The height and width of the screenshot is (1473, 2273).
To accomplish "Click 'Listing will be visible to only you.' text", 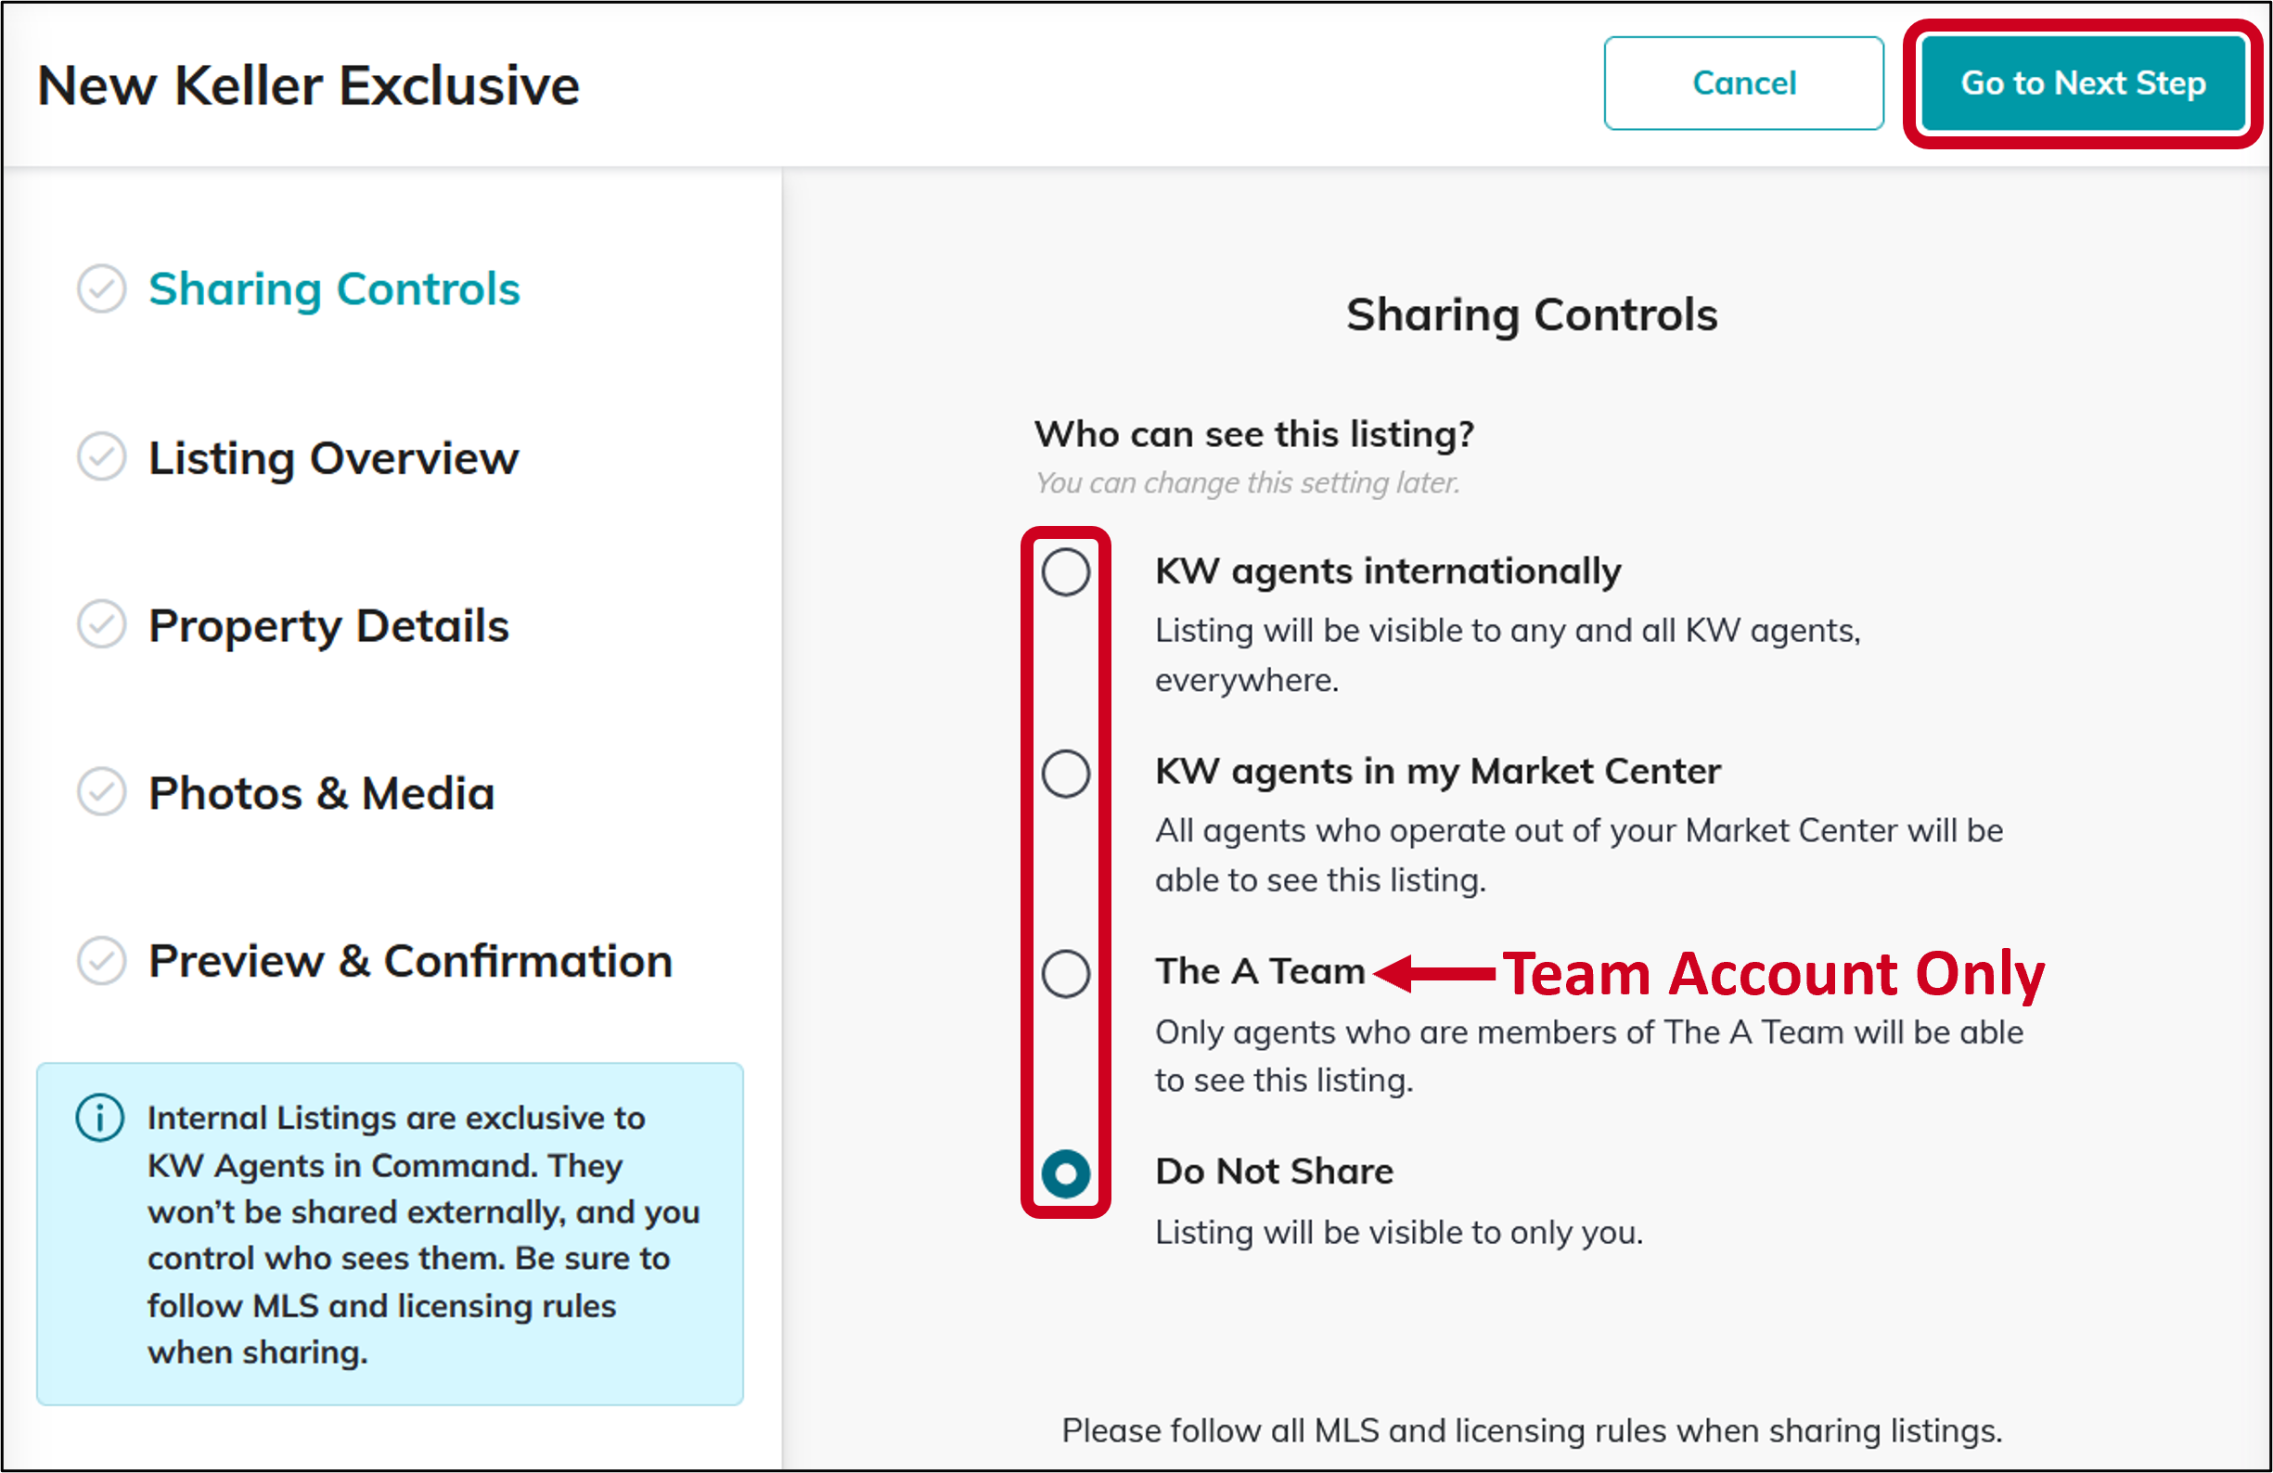I will point(1399,1234).
